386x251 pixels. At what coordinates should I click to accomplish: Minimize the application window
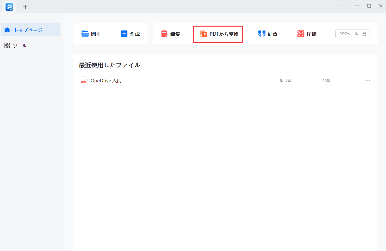pyautogui.click(x=357, y=6)
